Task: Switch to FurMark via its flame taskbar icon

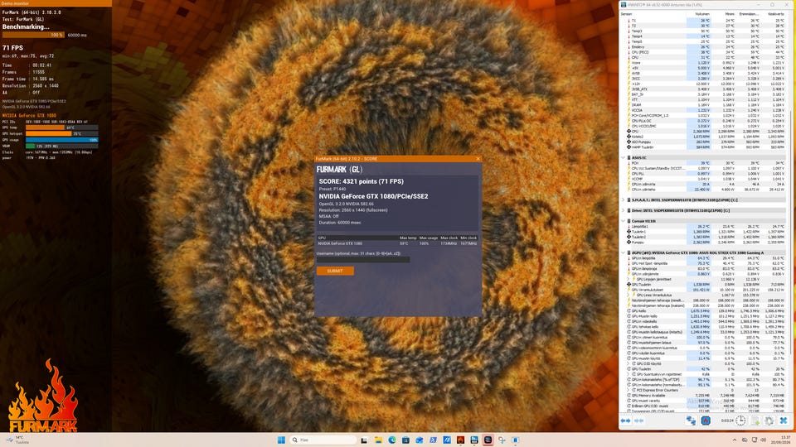Action: pyautogui.click(x=460, y=440)
